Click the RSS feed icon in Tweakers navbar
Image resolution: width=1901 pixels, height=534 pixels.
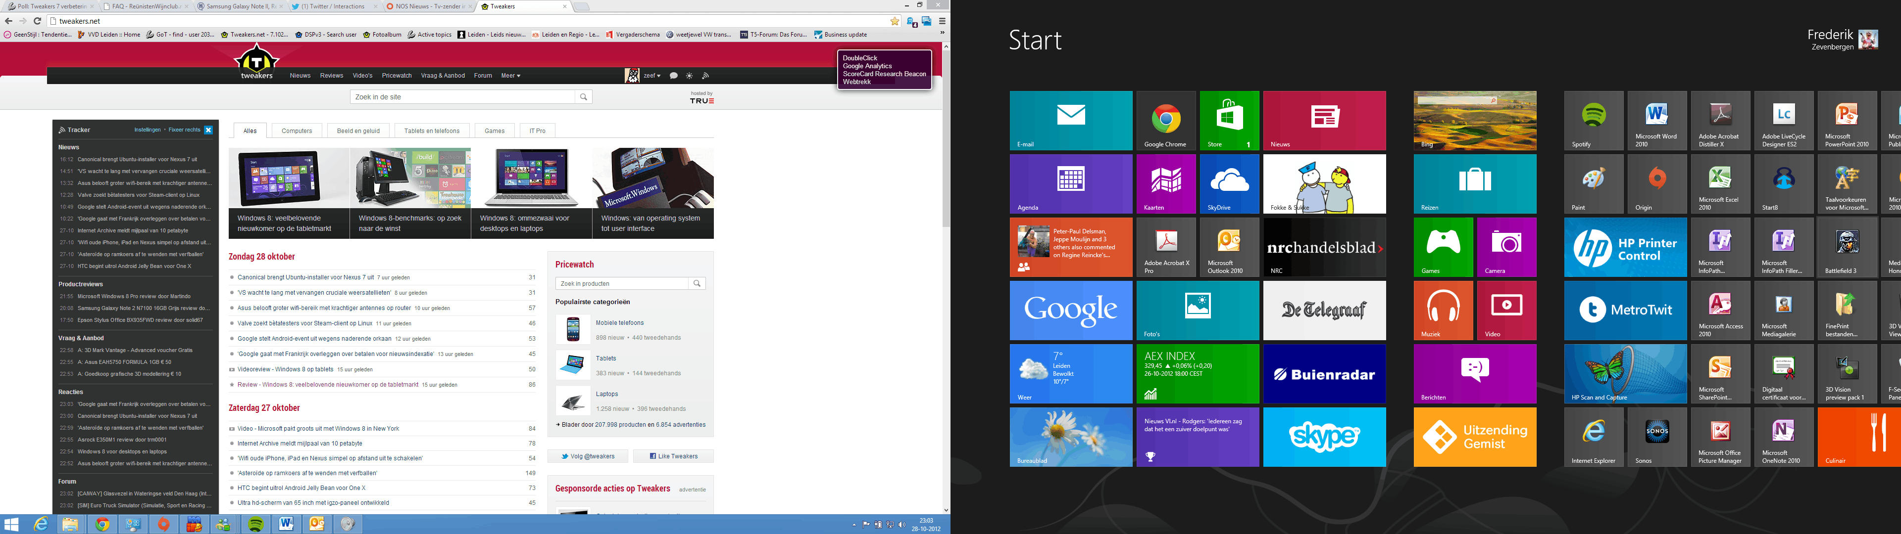(705, 76)
